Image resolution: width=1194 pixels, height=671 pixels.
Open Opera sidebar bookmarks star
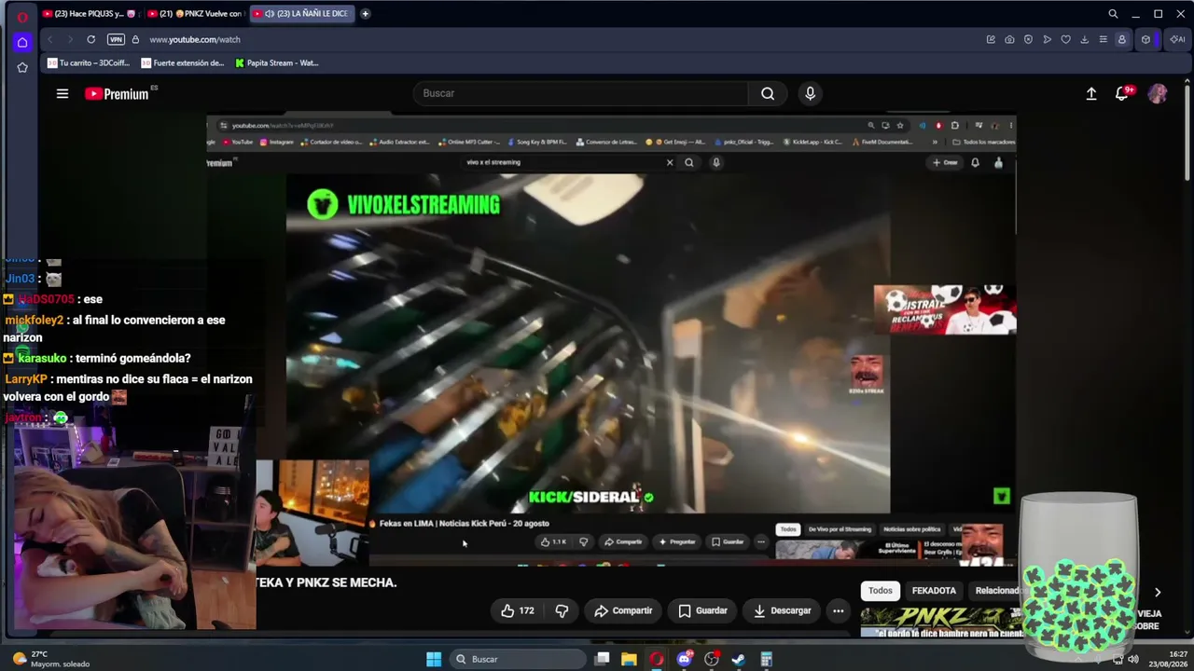22,67
